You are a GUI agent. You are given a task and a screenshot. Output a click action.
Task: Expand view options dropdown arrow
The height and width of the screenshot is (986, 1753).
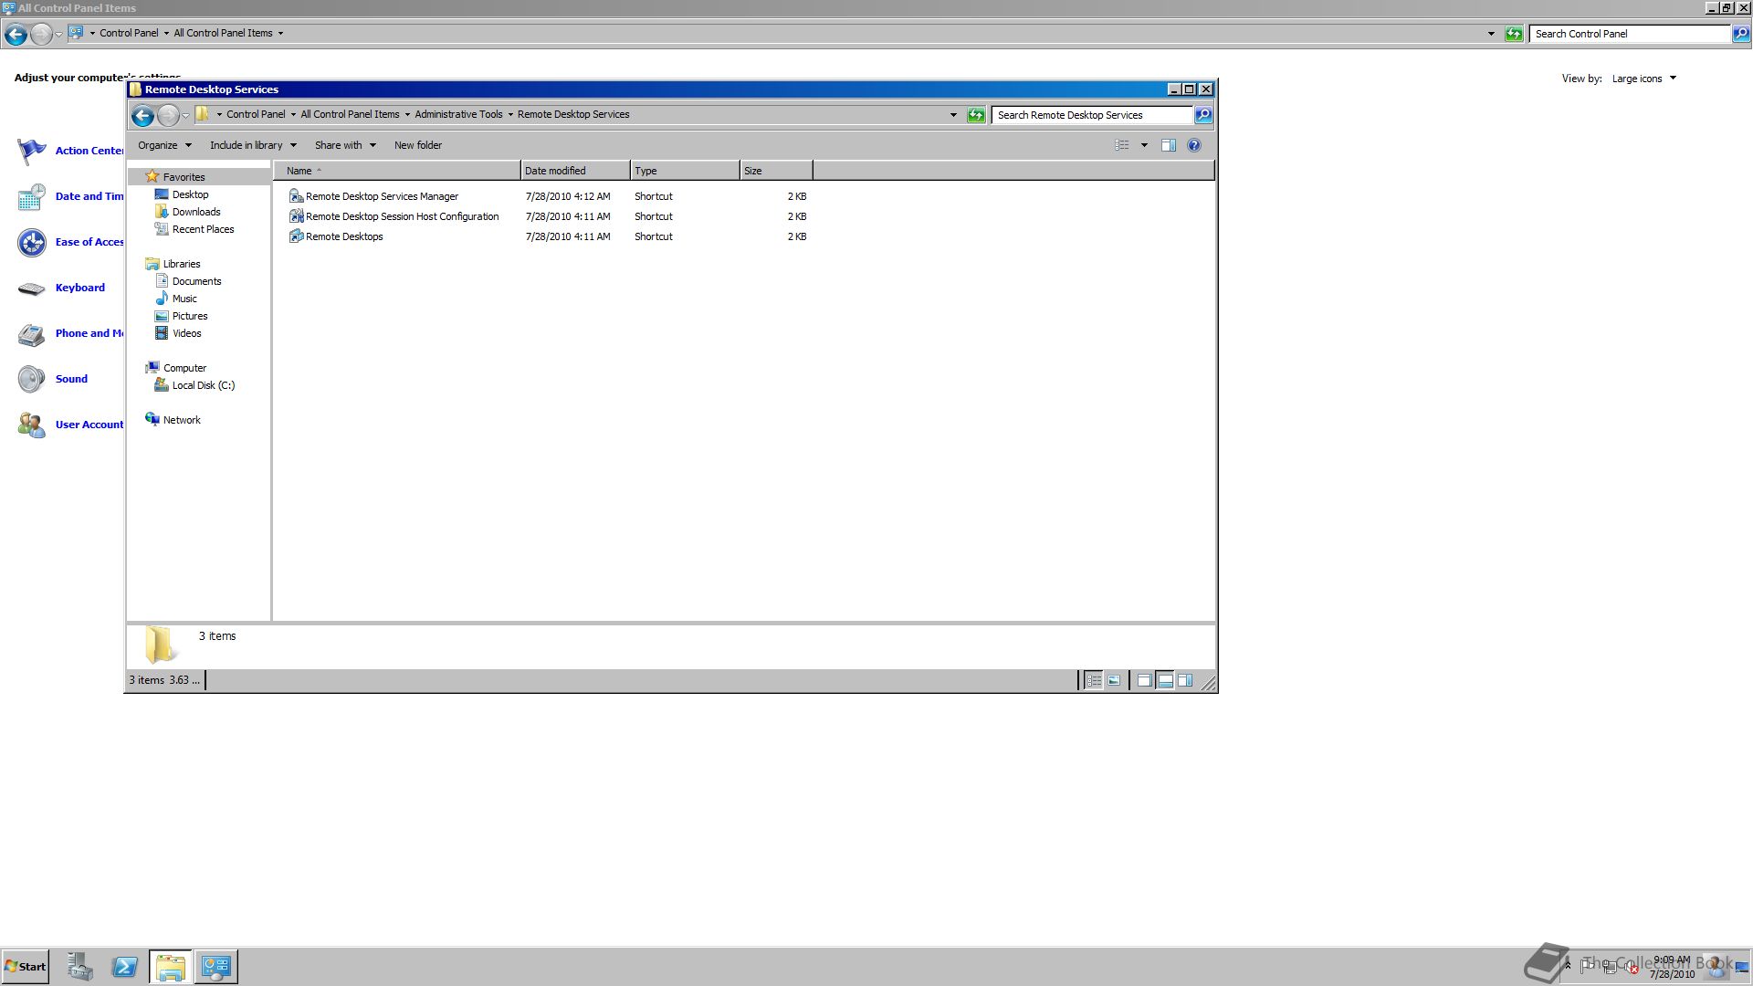pos(1144,145)
